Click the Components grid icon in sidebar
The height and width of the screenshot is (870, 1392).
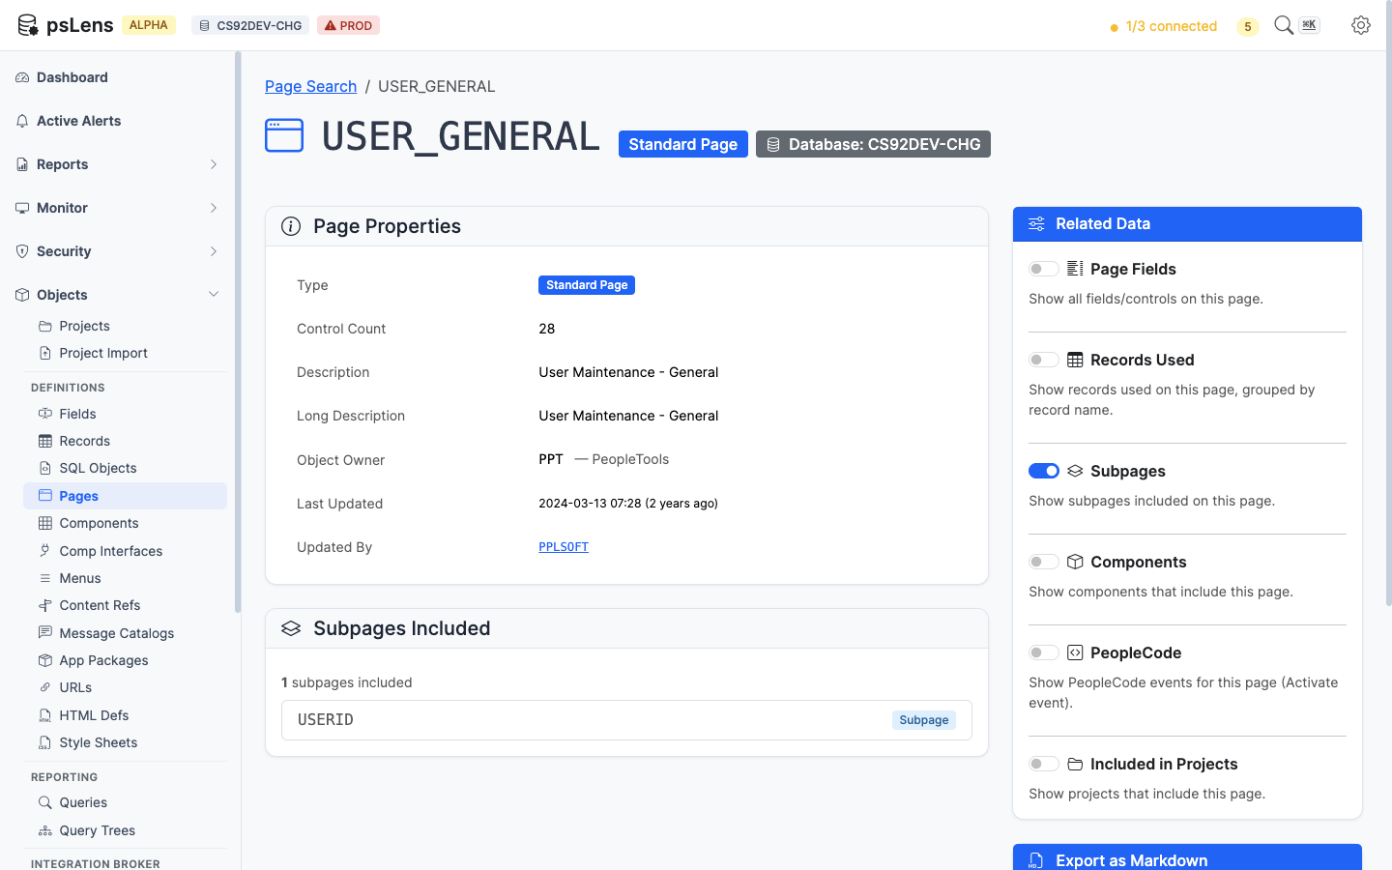point(45,523)
